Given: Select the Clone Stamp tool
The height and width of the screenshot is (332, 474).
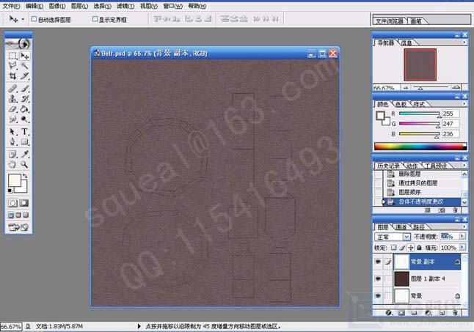Looking at the screenshot, I should tap(12, 98).
